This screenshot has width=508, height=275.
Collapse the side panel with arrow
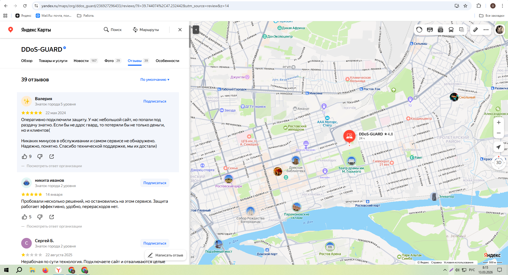[x=196, y=29]
